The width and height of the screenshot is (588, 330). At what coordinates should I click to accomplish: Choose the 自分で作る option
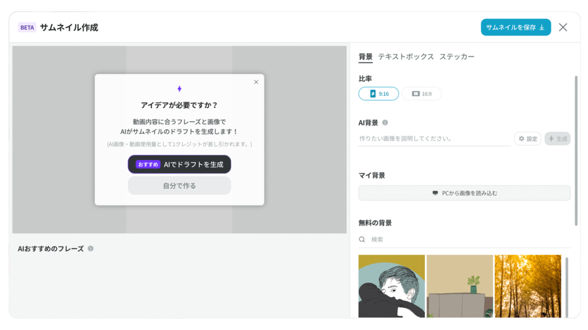[179, 185]
